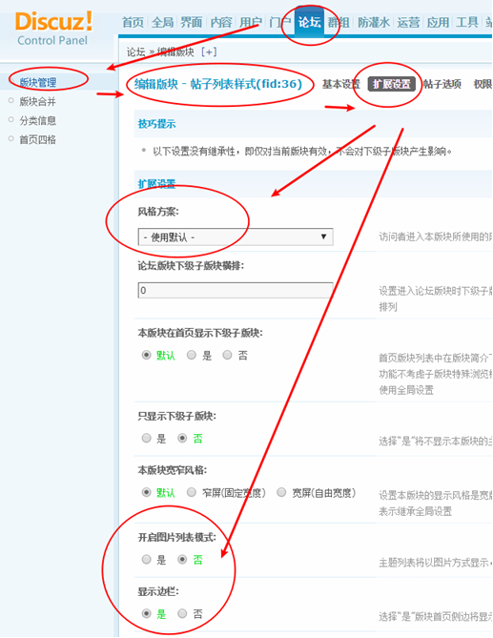The width and height of the screenshot is (493, 638).
Task: Open the 扩展设置 tab
Action: (x=391, y=84)
